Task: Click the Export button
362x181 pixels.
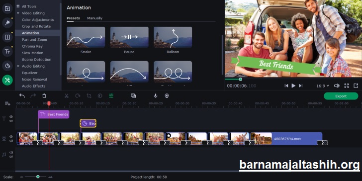Action: (341, 96)
